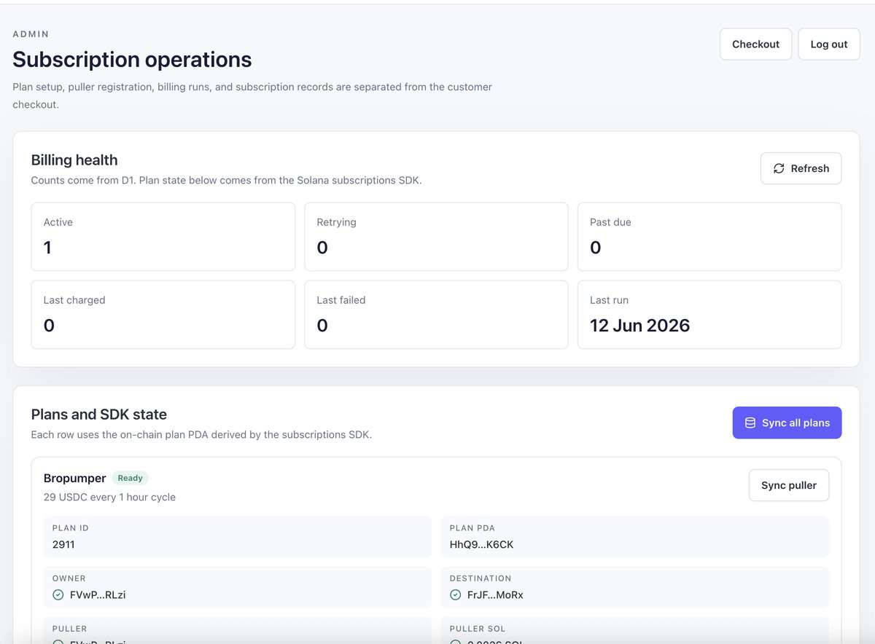Click the owner address 'FVwP...RLzi'
Image resolution: width=875 pixels, height=644 pixels.
tap(98, 594)
